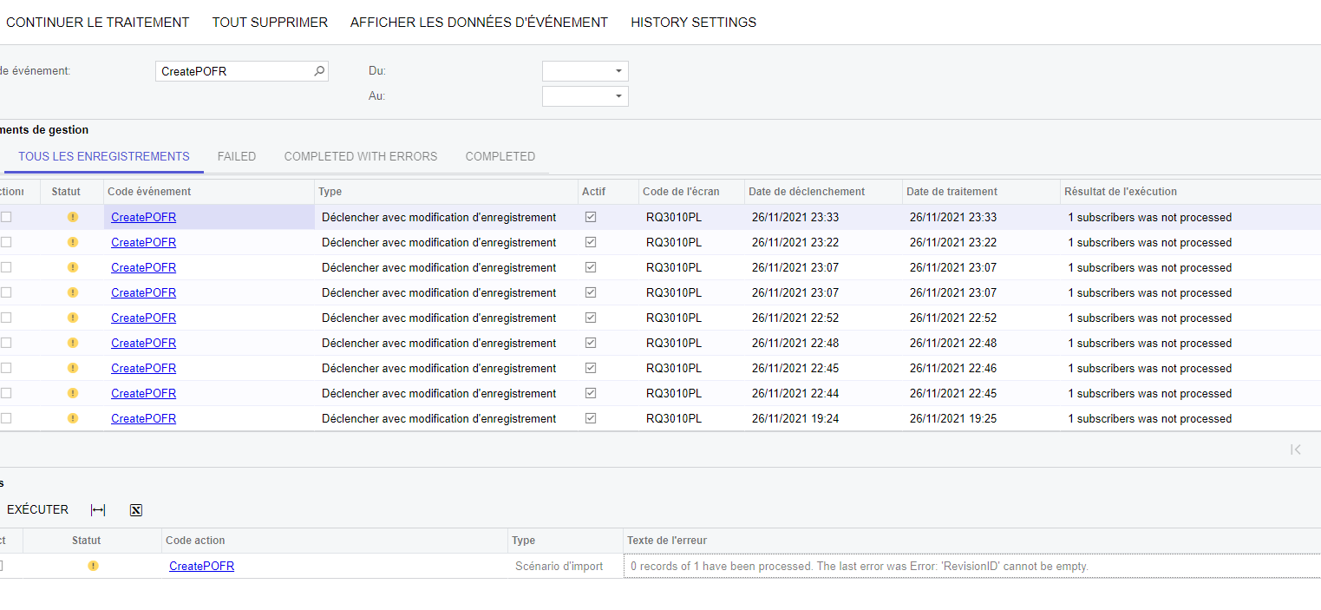
Task: Click the fit-to-width columns icon
Action: (98, 510)
